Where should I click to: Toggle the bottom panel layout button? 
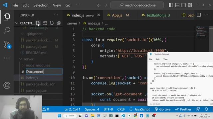[177, 5]
